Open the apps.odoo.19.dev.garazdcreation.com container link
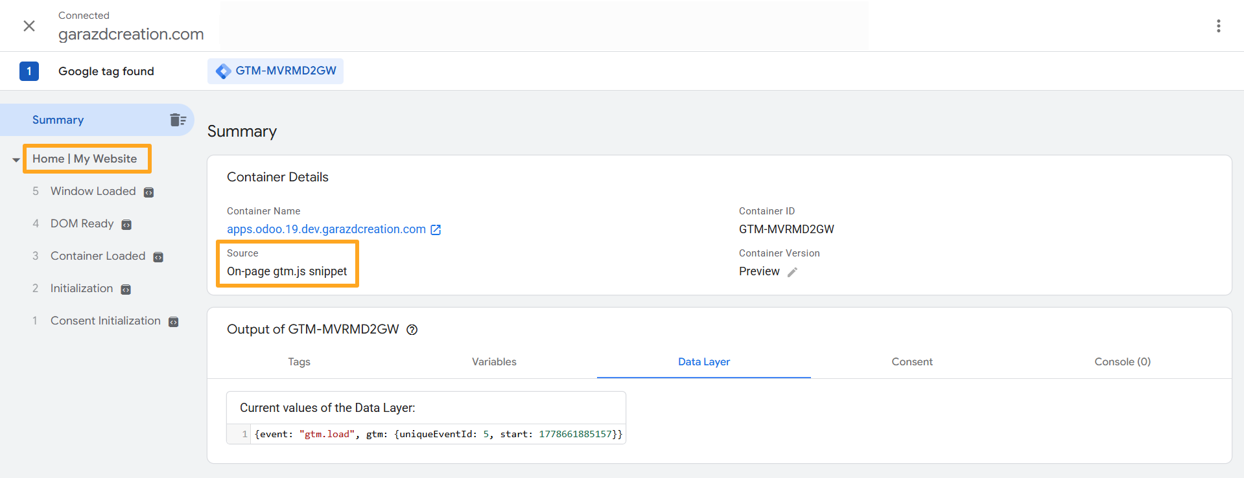Viewport: 1244px width, 478px height. click(326, 229)
